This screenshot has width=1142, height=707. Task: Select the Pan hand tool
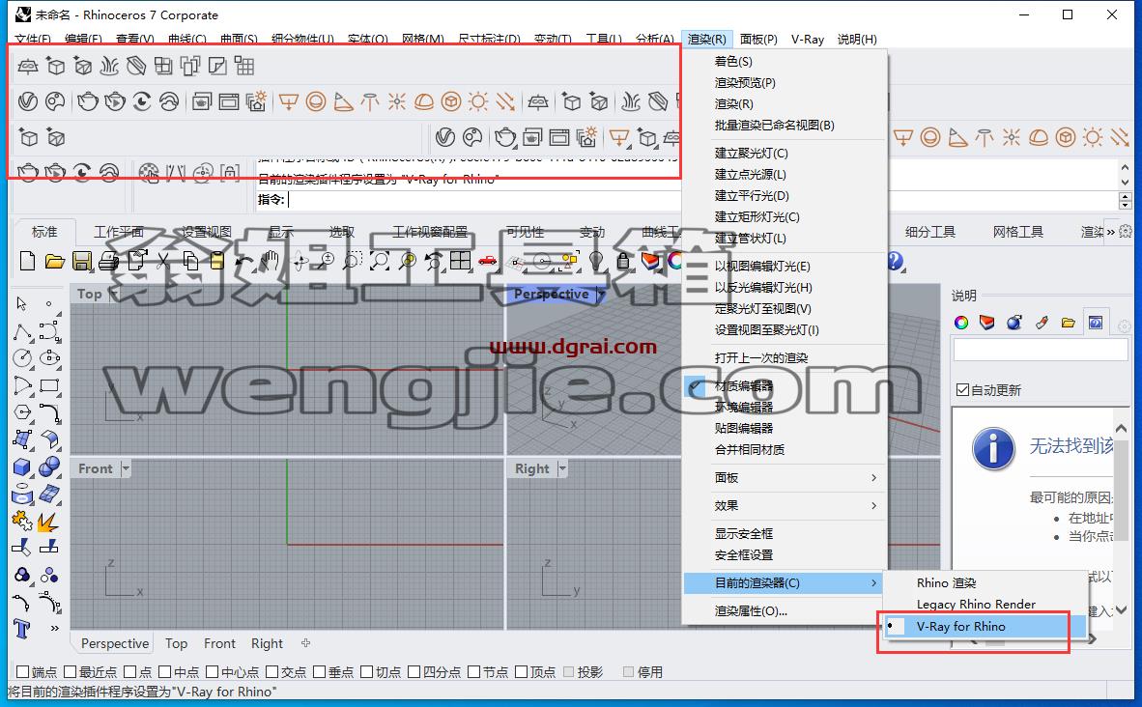point(271,261)
